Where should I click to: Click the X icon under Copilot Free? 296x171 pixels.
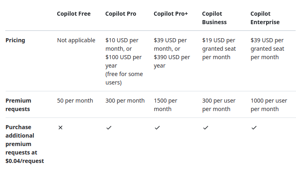(x=60, y=128)
